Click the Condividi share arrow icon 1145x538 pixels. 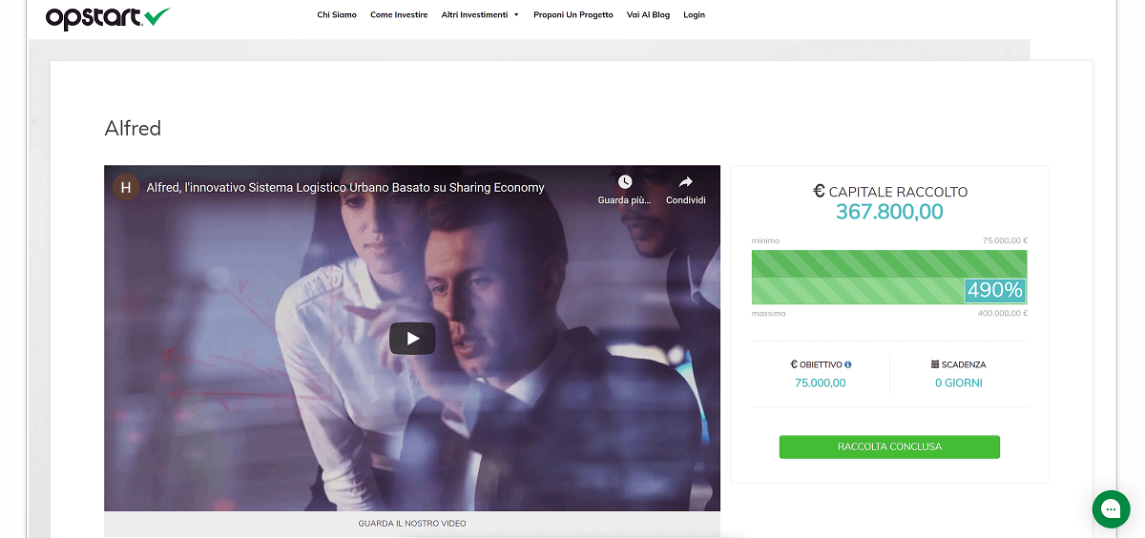(x=685, y=181)
